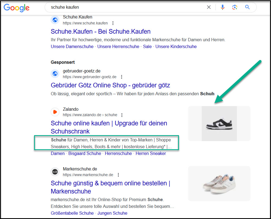This screenshot has width=271, height=219.
Task: Open 'Jungen Schuhe' sitelink
Action: click(x=112, y=213)
